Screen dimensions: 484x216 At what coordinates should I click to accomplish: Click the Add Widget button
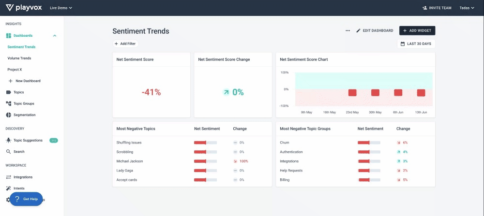[417, 30]
